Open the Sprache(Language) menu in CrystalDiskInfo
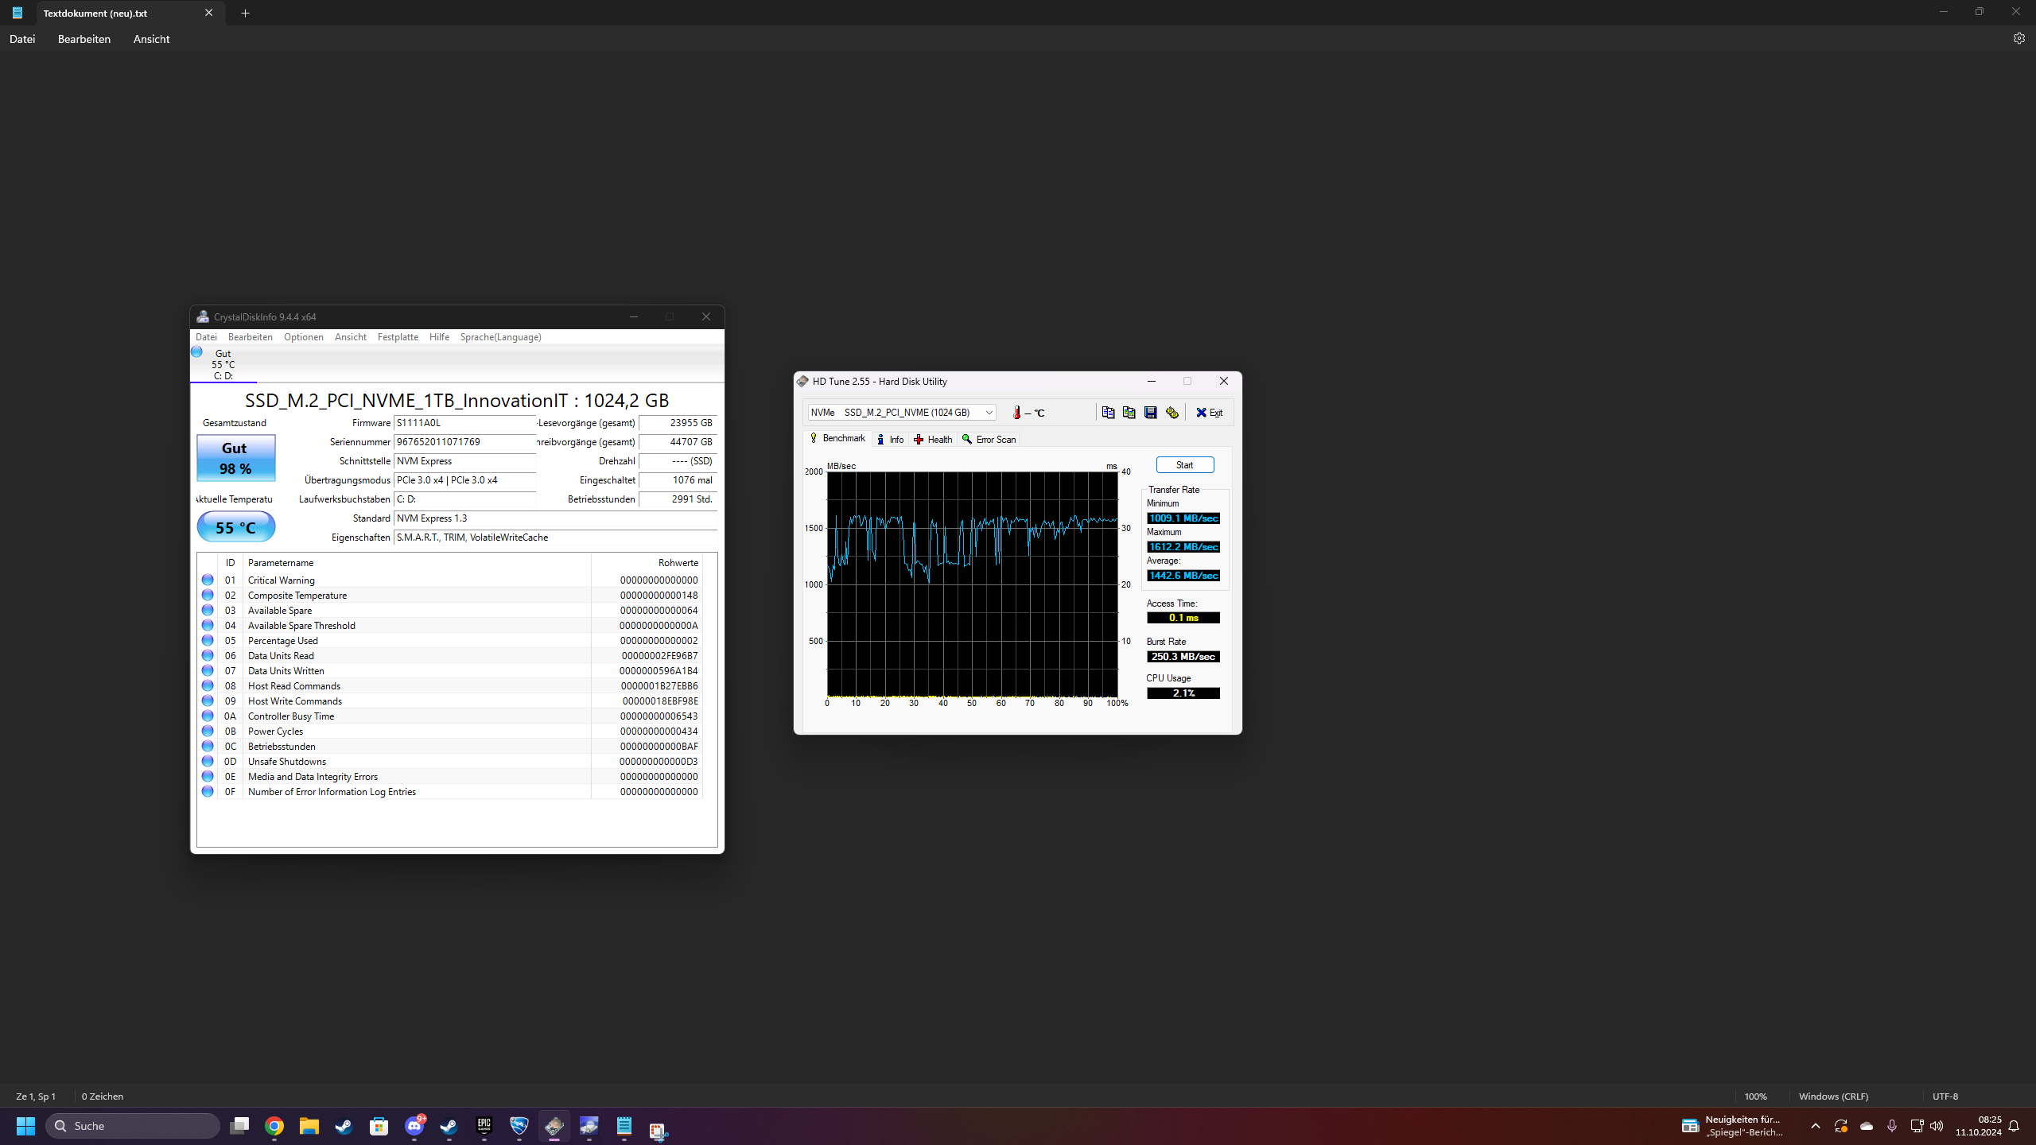The image size is (2036, 1145). (500, 337)
